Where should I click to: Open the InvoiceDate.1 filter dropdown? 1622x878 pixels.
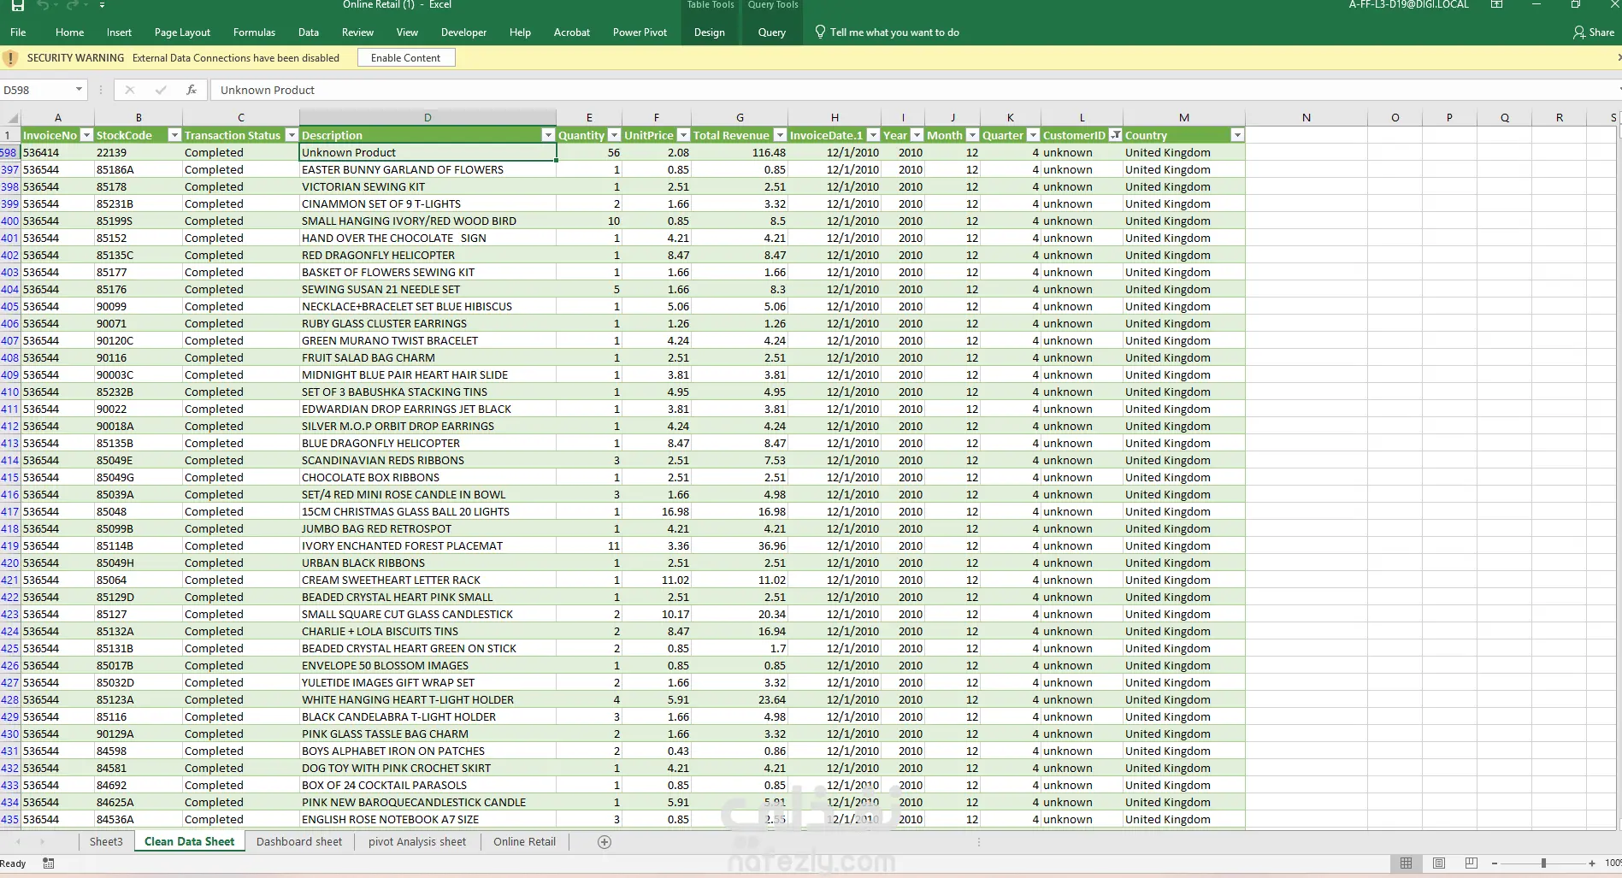[x=873, y=135]
